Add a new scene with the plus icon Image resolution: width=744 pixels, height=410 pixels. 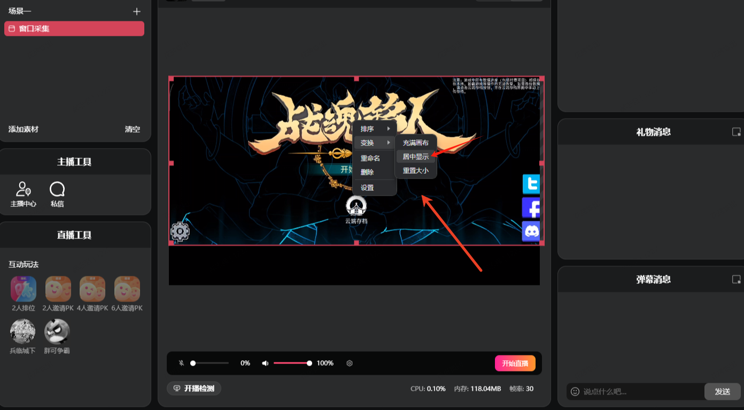(137, 12)
